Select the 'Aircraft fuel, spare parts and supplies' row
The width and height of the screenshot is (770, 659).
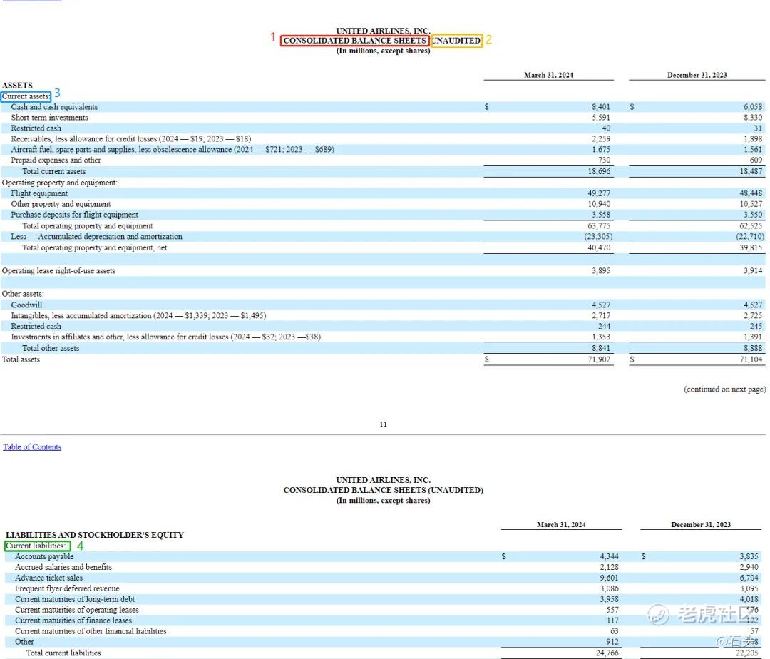click(173, 150)
